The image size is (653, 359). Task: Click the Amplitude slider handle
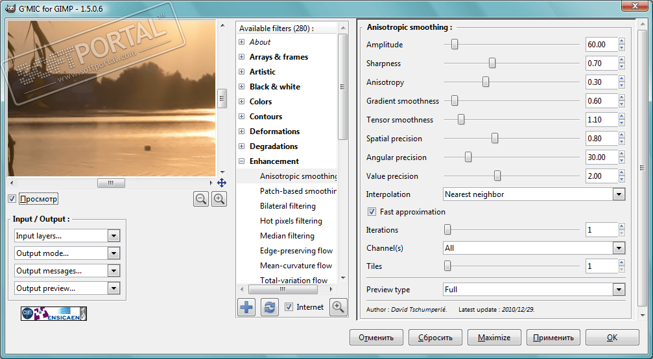(x=455, y=44)
